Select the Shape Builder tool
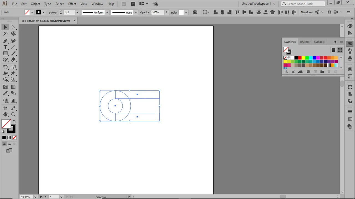Viewport: 355px width, 199px height. point(5,80)
